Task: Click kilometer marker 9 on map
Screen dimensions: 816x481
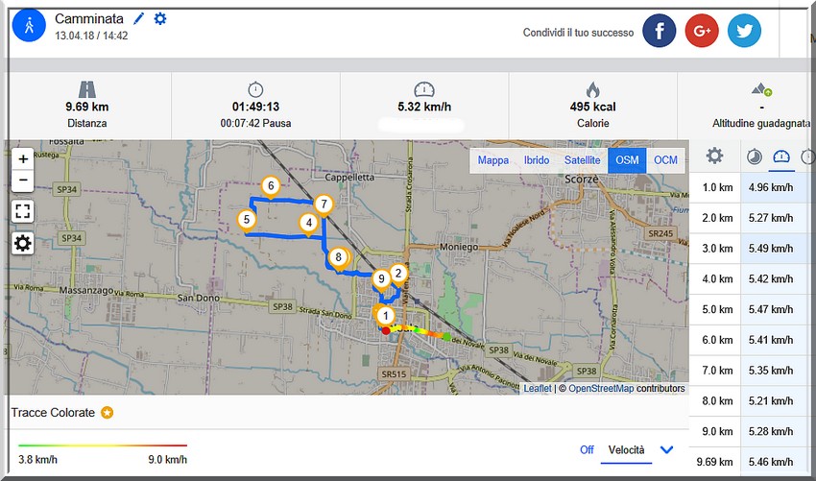Action: [381, 279]
